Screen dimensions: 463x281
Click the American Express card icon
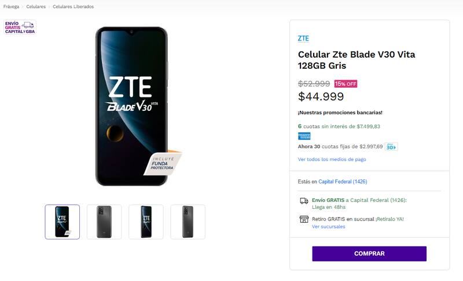304,136
